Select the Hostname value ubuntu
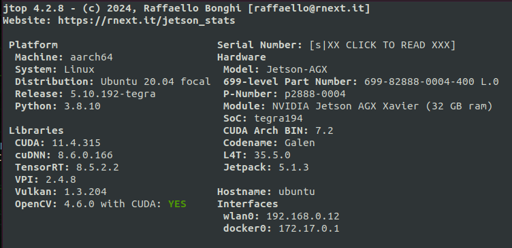 pos(296,192)
